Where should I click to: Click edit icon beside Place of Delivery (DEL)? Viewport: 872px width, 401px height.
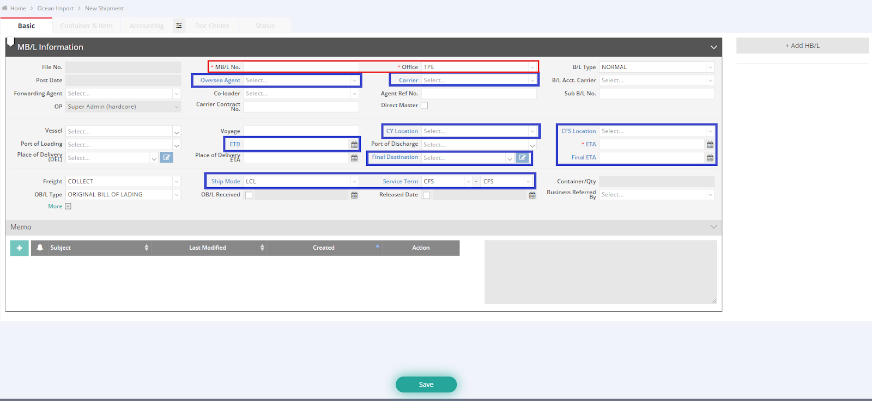tap(167, 158)
